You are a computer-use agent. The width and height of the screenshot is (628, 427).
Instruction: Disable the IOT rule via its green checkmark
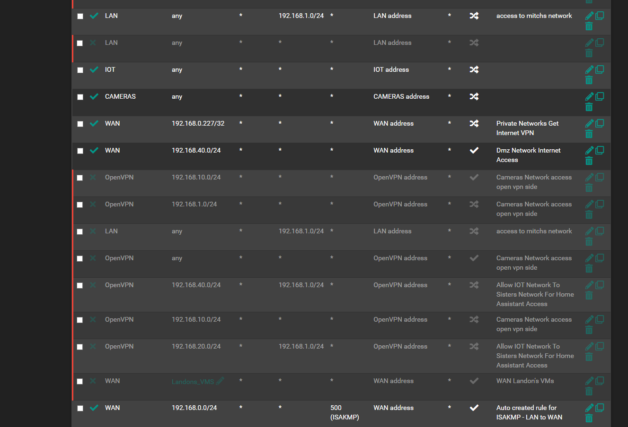click(94, 69)
